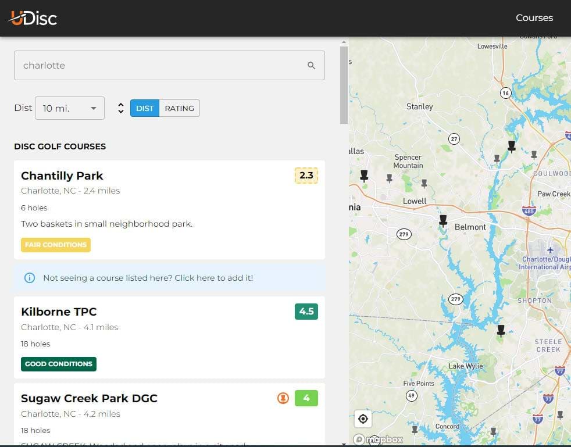Click the info icon in the add-course banner

[x=30, y=278]
